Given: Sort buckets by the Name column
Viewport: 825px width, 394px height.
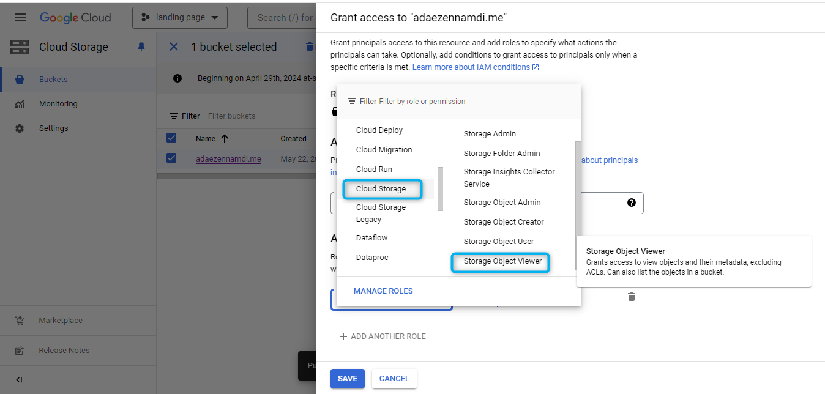Looking at the screenshot, I should (212, 139).
